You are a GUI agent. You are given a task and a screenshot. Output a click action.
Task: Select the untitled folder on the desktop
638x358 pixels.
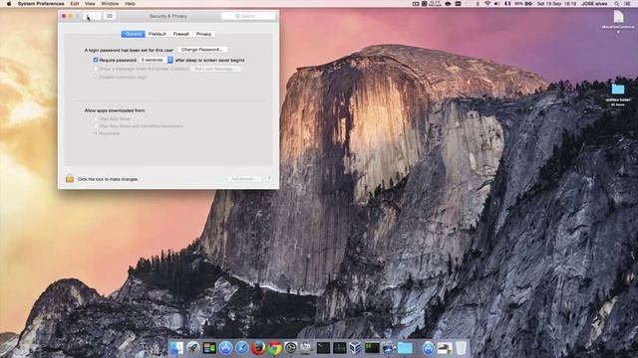pyautogui.click(x=618, y=89)
